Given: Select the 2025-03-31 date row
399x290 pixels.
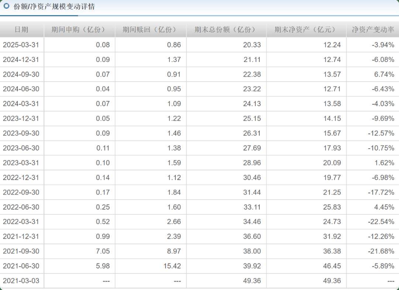Looking at the screenshot, I should [21, 45].
